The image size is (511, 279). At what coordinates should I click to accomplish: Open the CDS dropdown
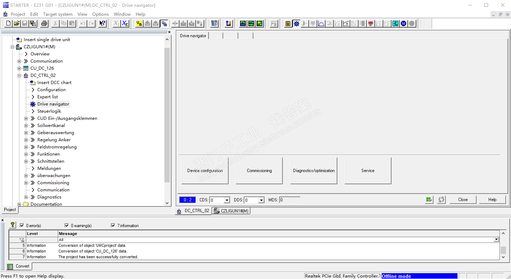(x=227, y=200)
